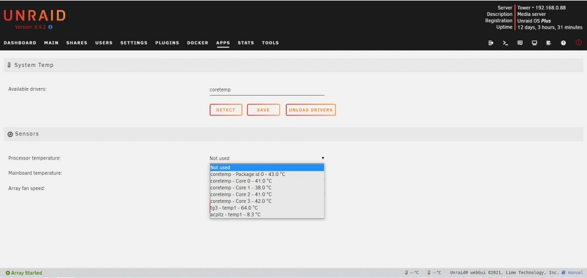This screenshot has height=278, width=587.
Task: Open the Apps tab
Action: (x=222, y=43)
